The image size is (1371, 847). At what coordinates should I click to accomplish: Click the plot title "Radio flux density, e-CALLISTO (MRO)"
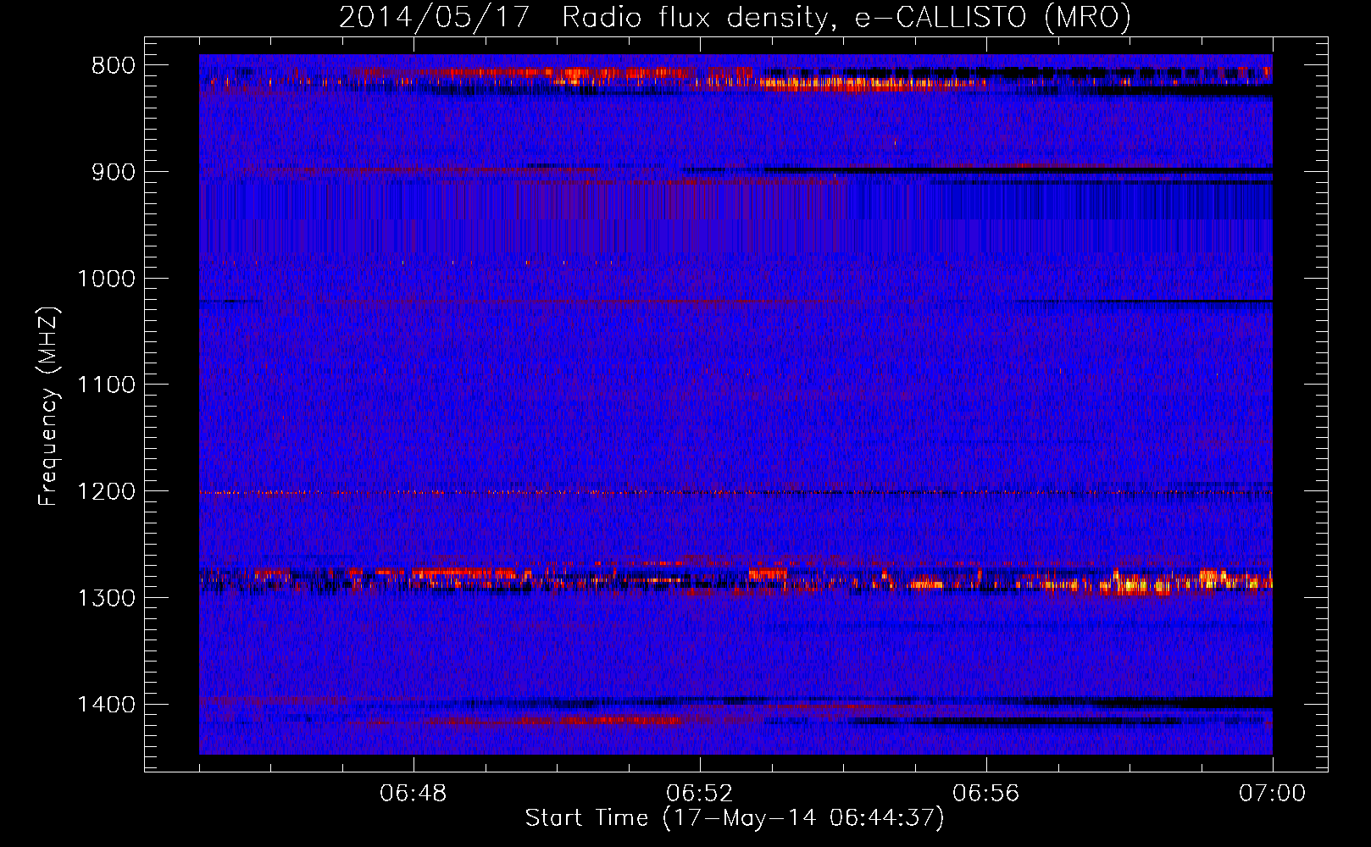[846, 17]
